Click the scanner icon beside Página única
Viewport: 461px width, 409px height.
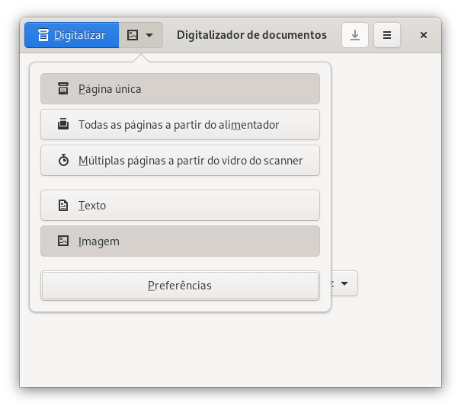click(x=63, y=89)
